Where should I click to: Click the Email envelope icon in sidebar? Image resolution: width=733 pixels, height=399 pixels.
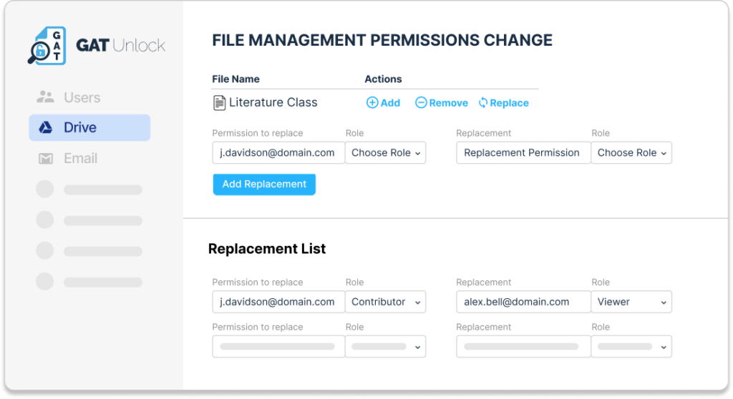(46, 158)
